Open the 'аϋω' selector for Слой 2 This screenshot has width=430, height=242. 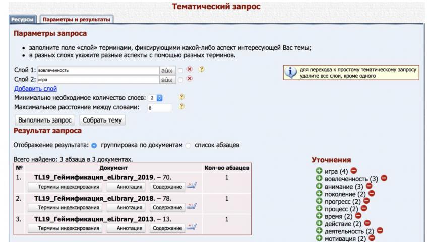167,79
